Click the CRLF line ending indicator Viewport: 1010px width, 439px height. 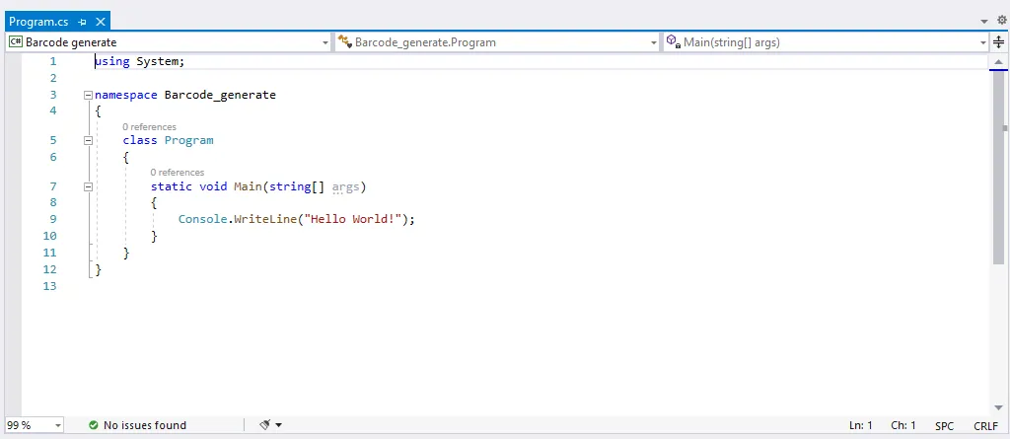985,425
